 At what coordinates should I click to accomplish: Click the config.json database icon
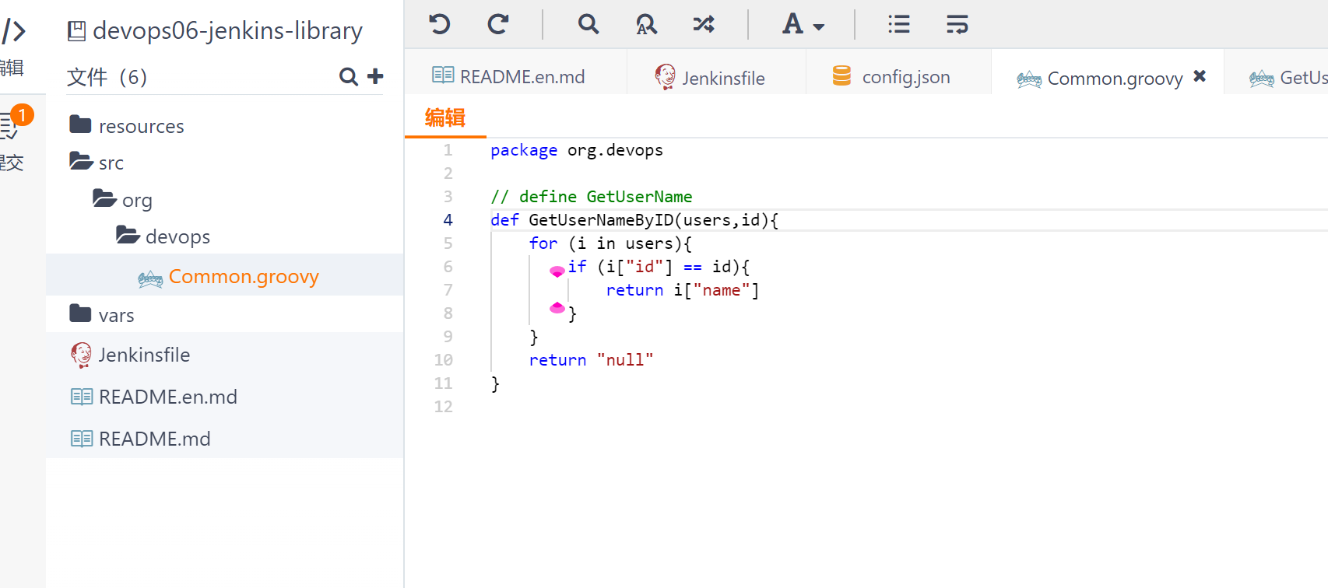(x=841, y=75)
